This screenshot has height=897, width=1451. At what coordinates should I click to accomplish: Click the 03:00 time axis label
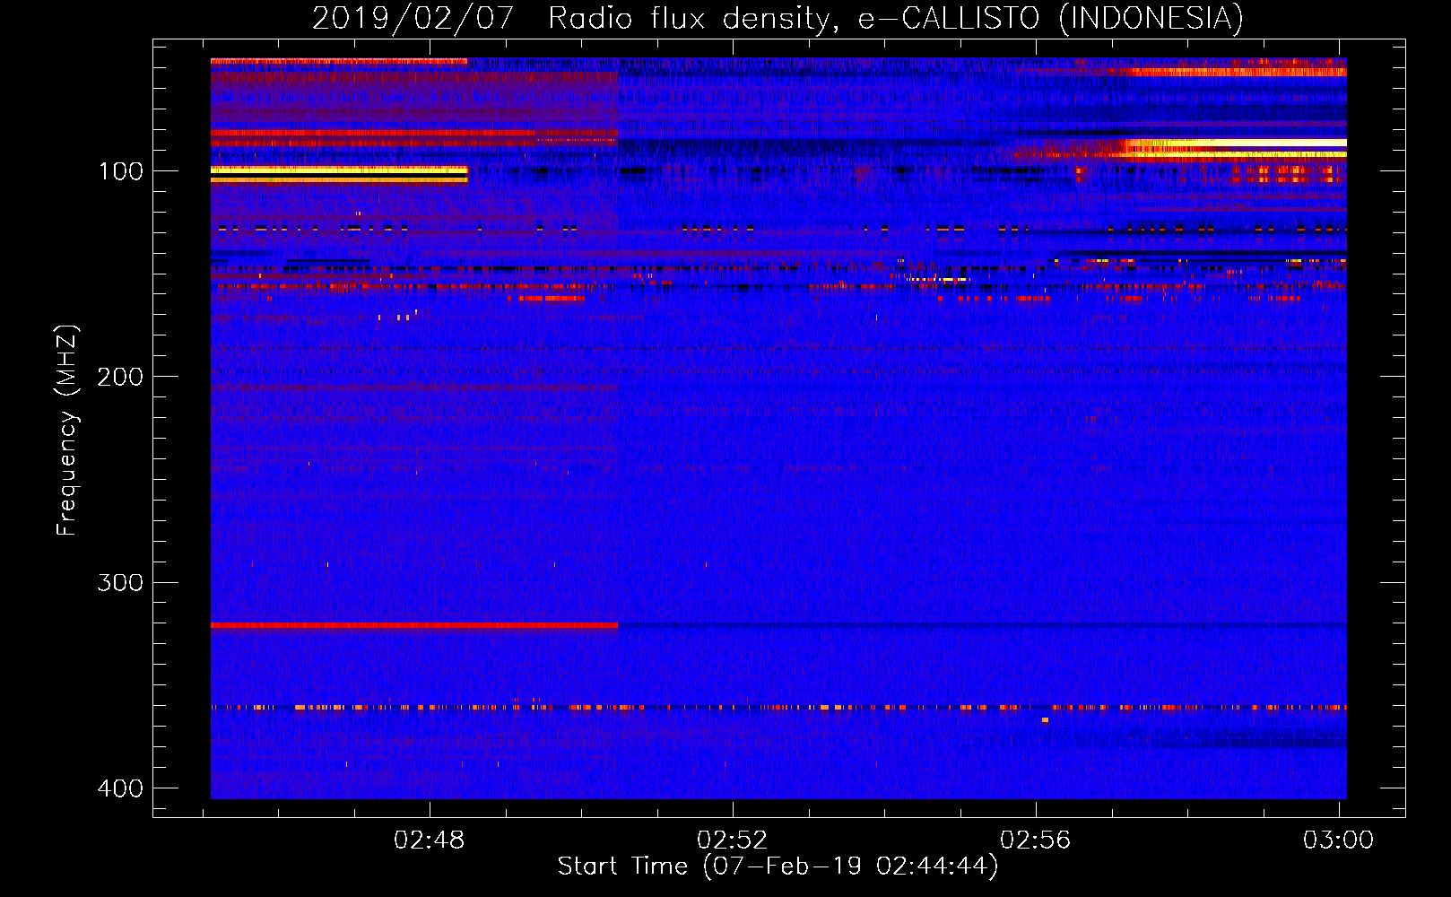[1339, 840]
